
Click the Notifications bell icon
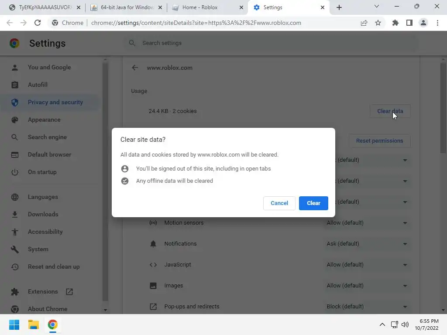153,244
